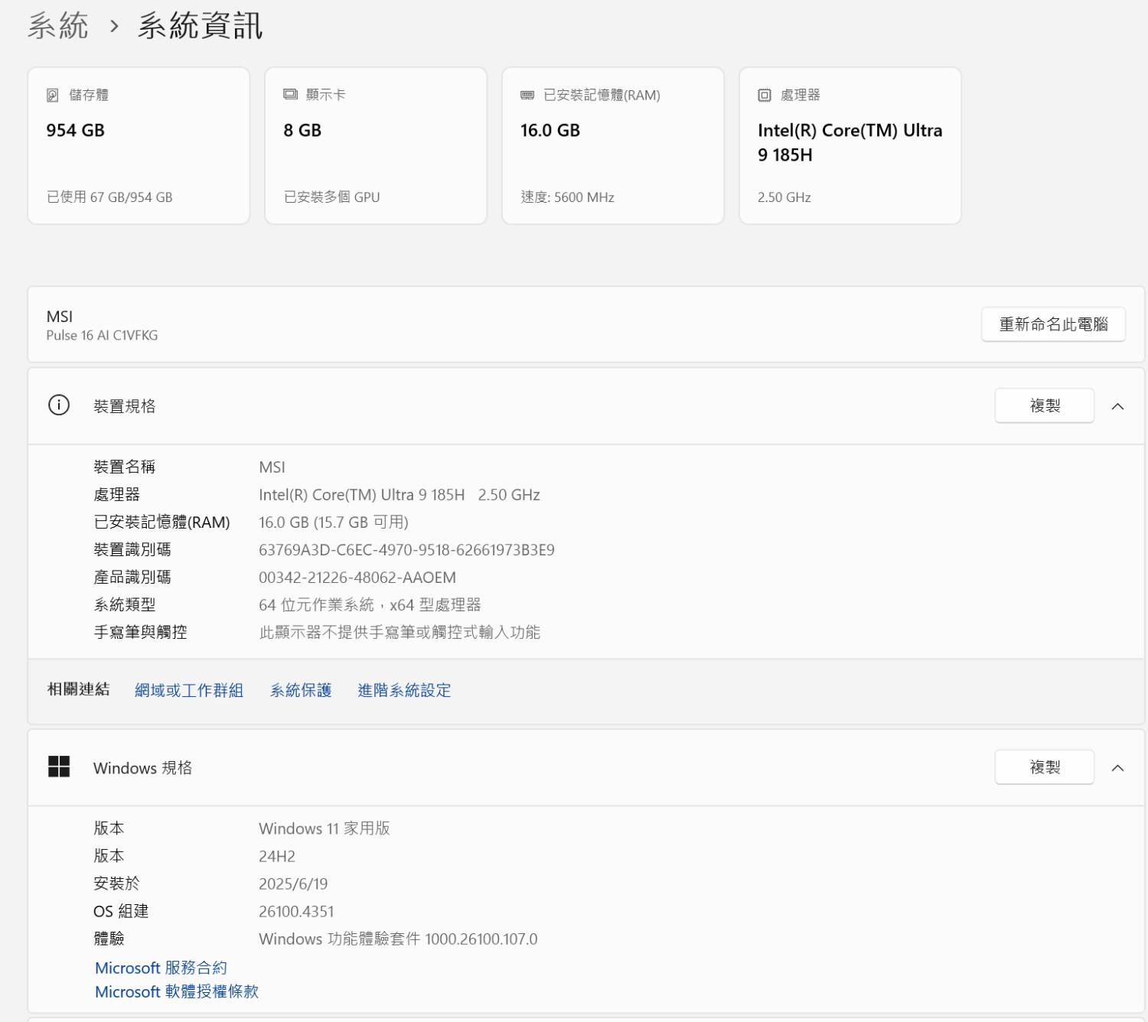
Task: Click product ID 00342-21226-48062-AAOEM
Action: click(x=357, y=578)
